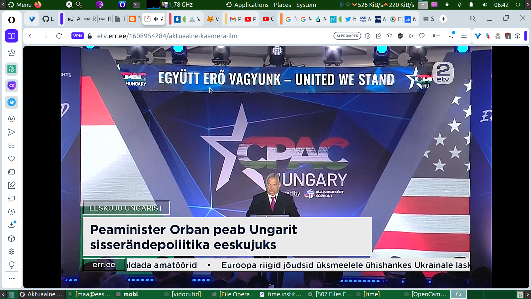Save page to Pinboard icon
The image size is (531, 299).
[379, 36]
